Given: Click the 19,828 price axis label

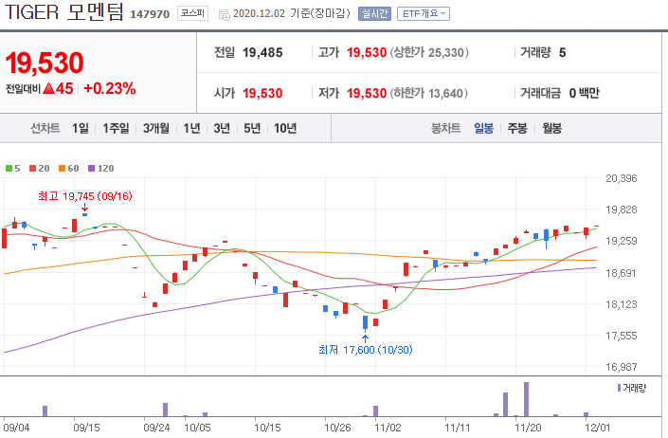Looking at the screenshot, I should click(622, 210).
